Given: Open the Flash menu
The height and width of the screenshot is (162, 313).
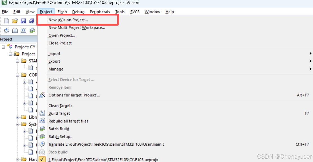Looking at the screenshot, I should 62,12.
